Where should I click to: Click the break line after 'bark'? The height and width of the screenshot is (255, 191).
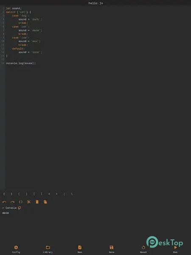pyautogui.click(x=23, y=23)
